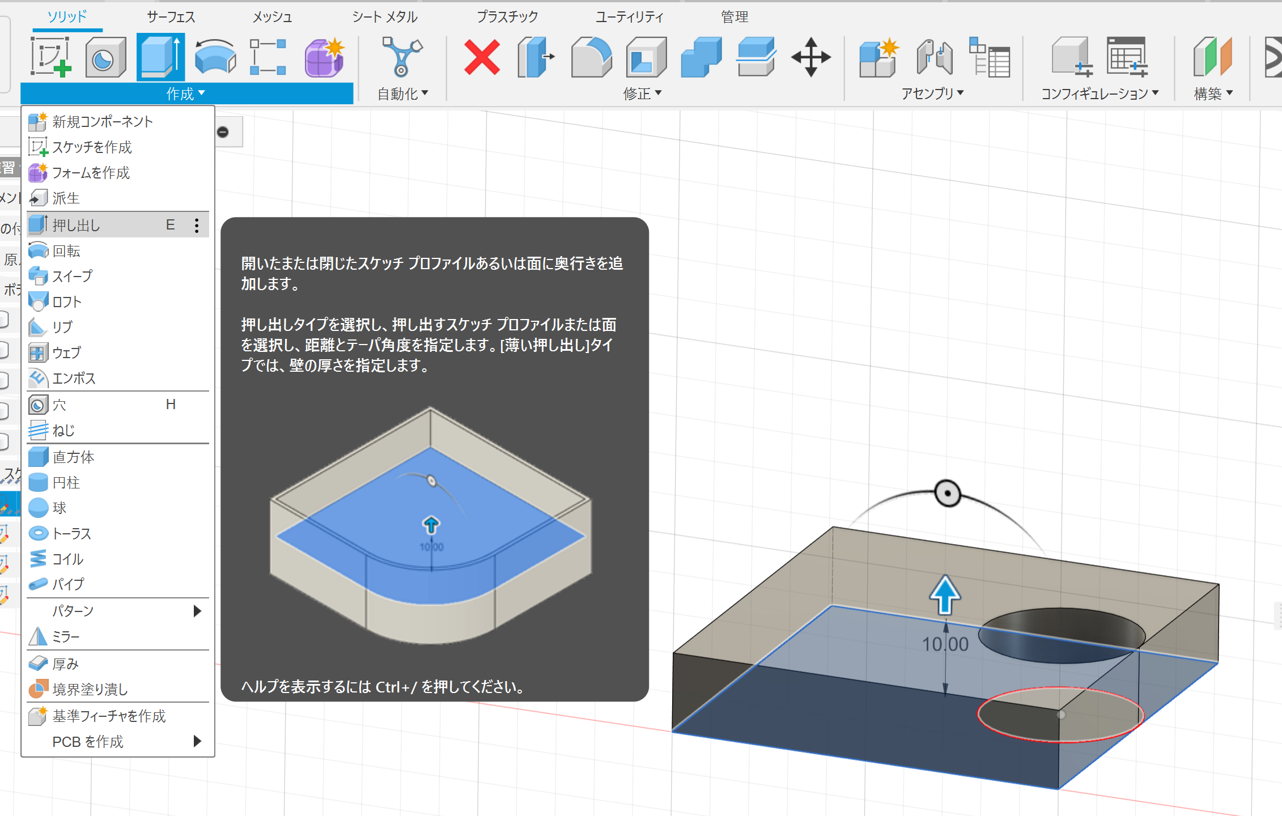Choose ミラー menu entry
The image size is (1282, 816).
(x=118, y=636)
